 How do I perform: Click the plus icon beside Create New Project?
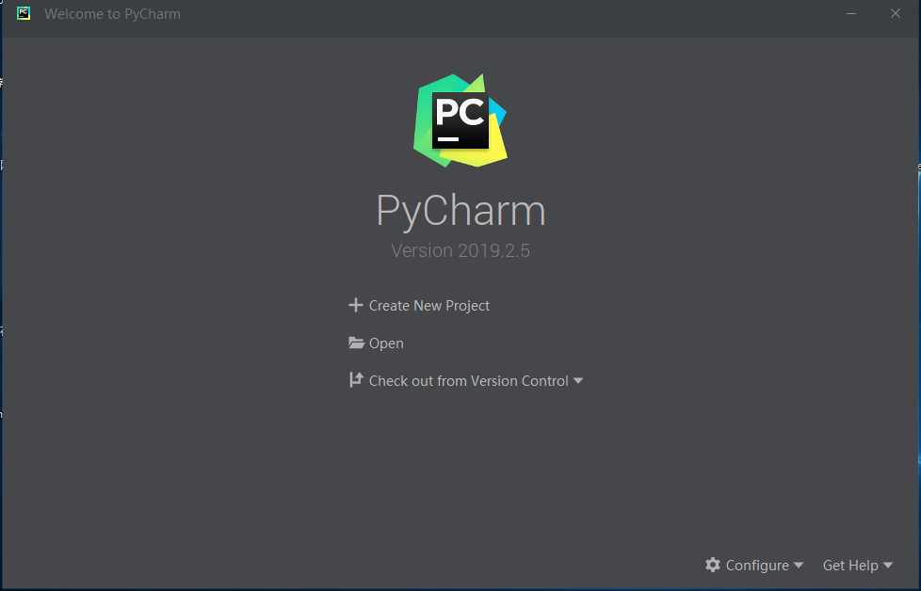[x=355, y=305]
